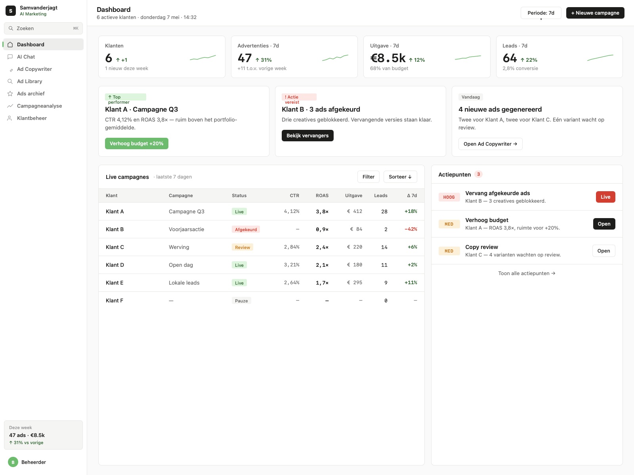
Task: Click the Leads sparkline chart
Action: (x=600, y=58)
